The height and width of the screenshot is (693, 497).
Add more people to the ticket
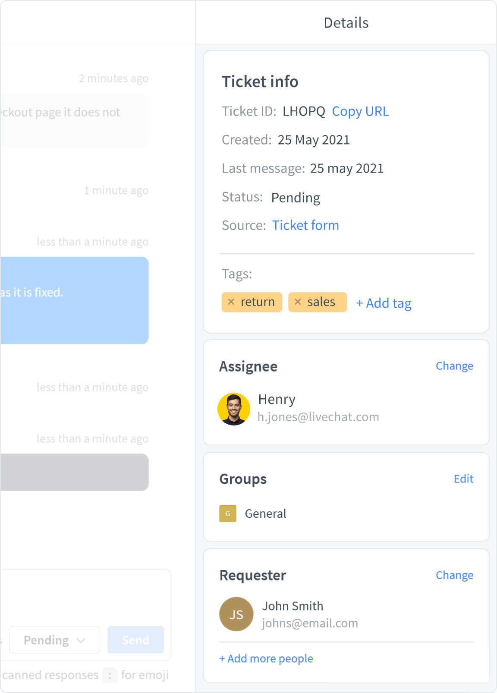click(266, 658)
